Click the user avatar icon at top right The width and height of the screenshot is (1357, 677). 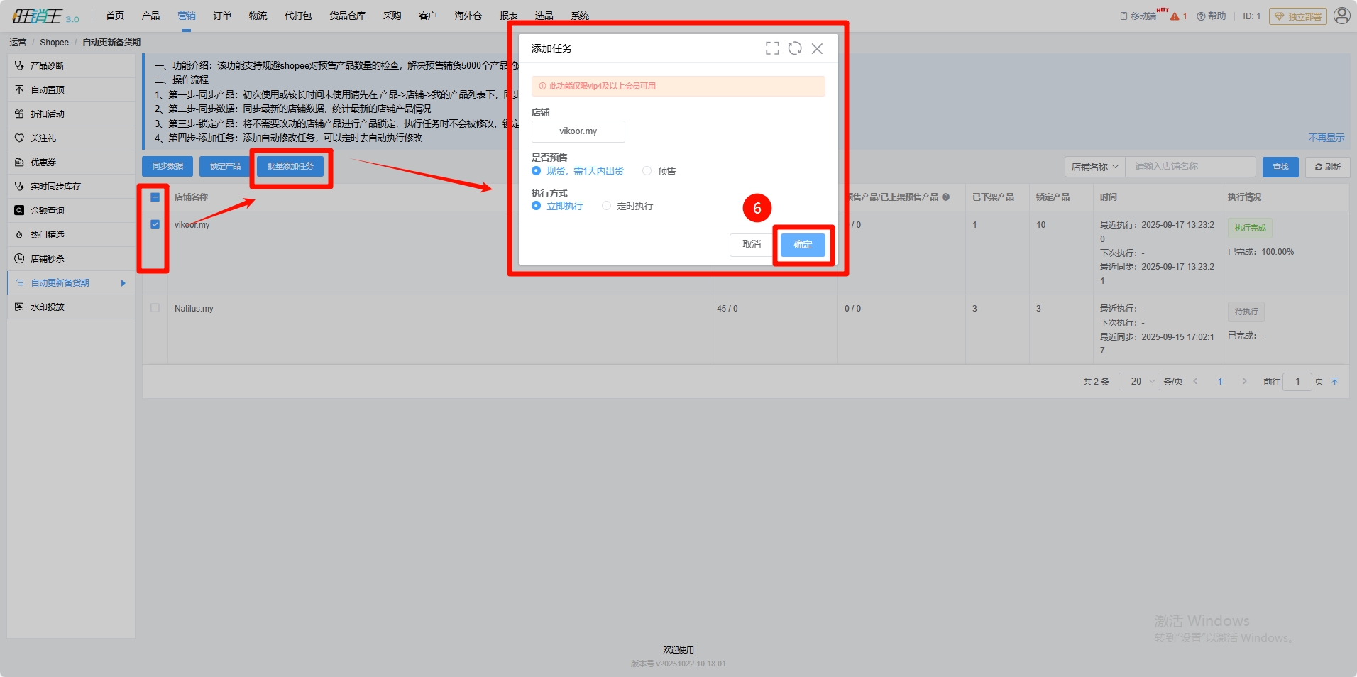pos(1341,16)
